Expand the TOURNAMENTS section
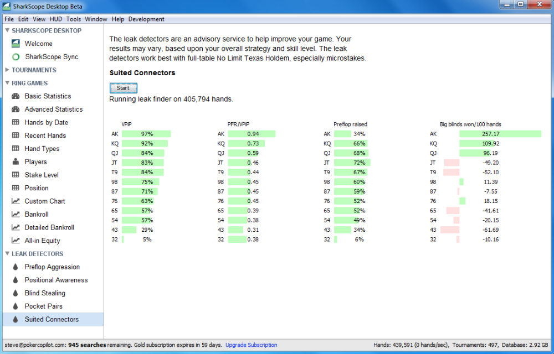Viewport: 554px width, 354px height. coord(7,70)
